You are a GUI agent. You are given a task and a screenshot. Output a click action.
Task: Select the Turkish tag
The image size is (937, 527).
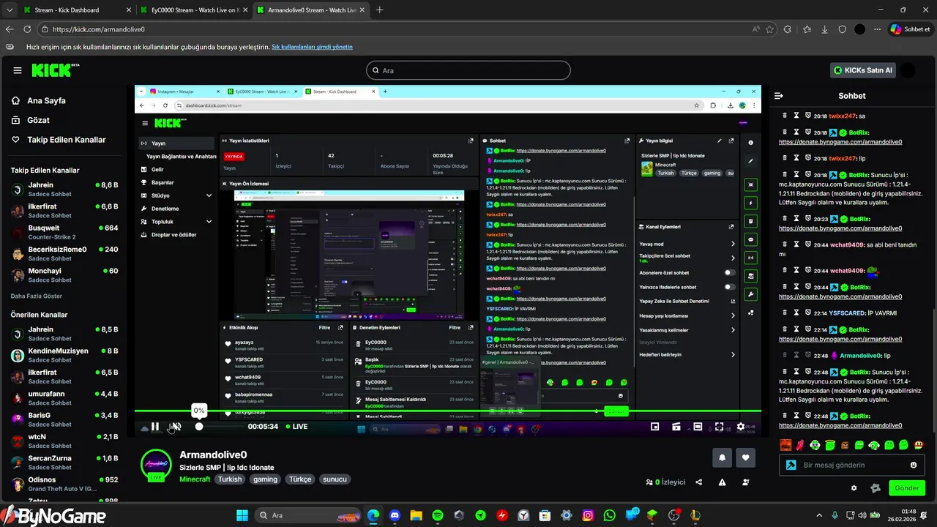pos(230,479)
